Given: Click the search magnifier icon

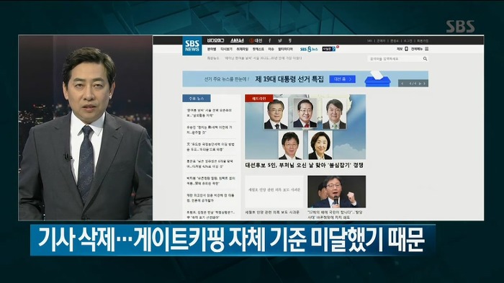Looking at the screenshot, I should coord(425,58).
